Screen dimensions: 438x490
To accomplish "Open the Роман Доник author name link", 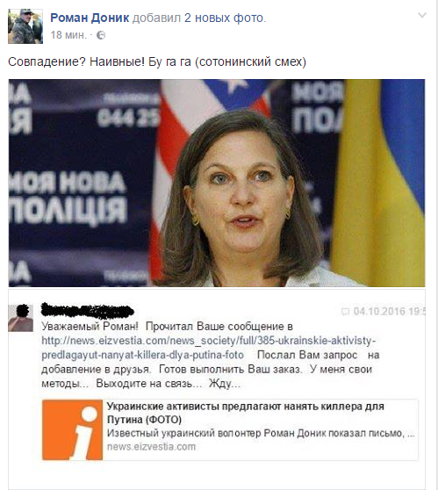I will click(x=90, y=18).
